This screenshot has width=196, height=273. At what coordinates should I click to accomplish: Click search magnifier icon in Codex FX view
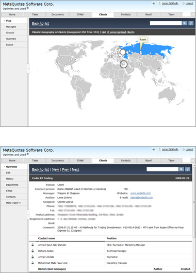182,169
